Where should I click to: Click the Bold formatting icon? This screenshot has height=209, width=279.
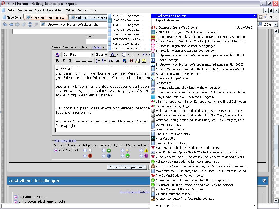pos(57,61)
